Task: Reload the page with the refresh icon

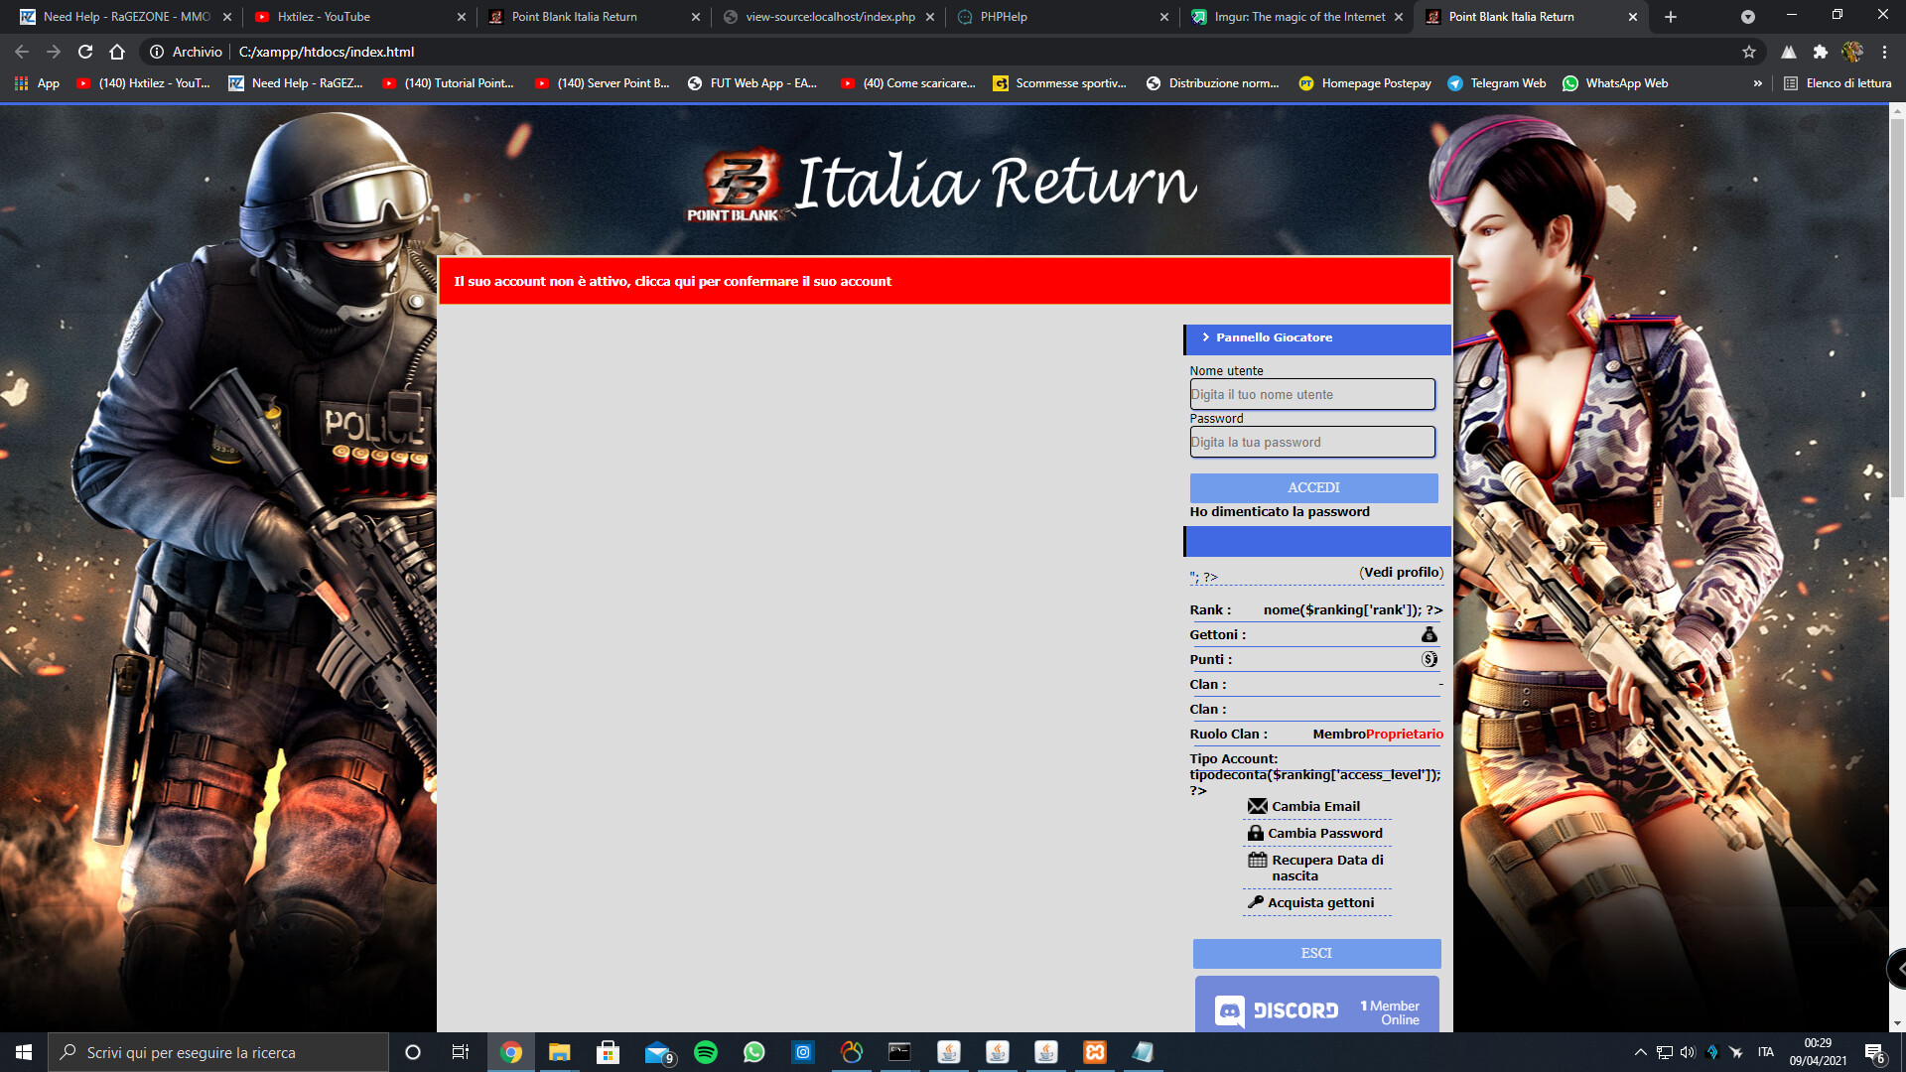Action: click(x=85, y=52)
